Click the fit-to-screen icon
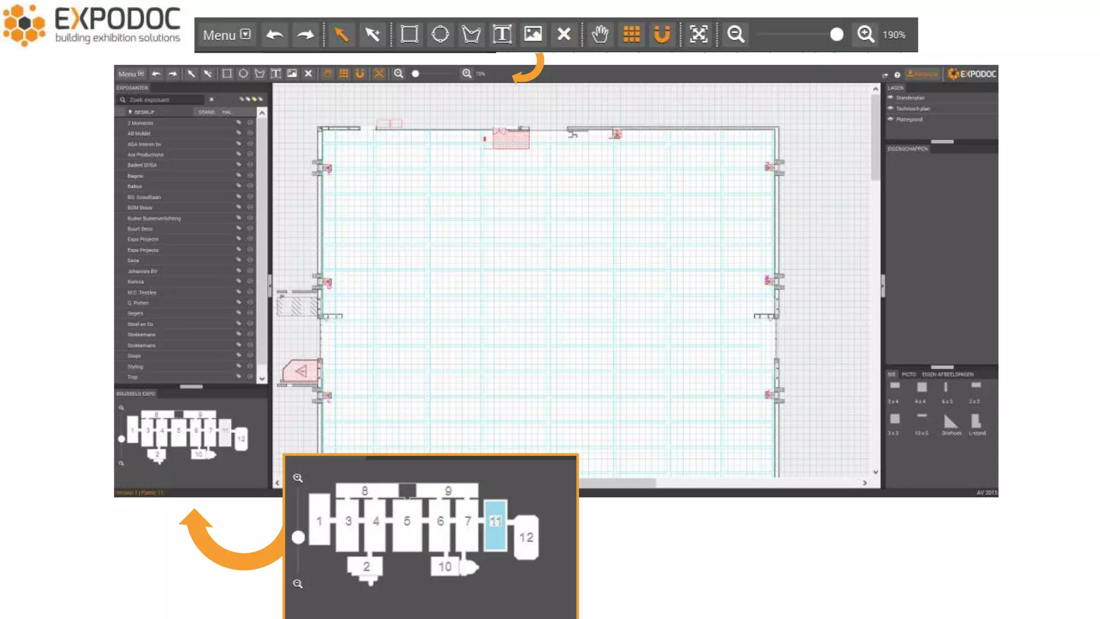 (x=698, y=34)
